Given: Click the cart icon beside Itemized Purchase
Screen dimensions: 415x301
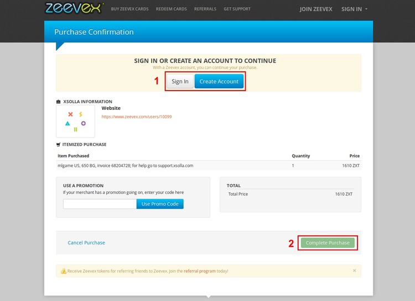Looking at the screenshot, I should (58, 144).
